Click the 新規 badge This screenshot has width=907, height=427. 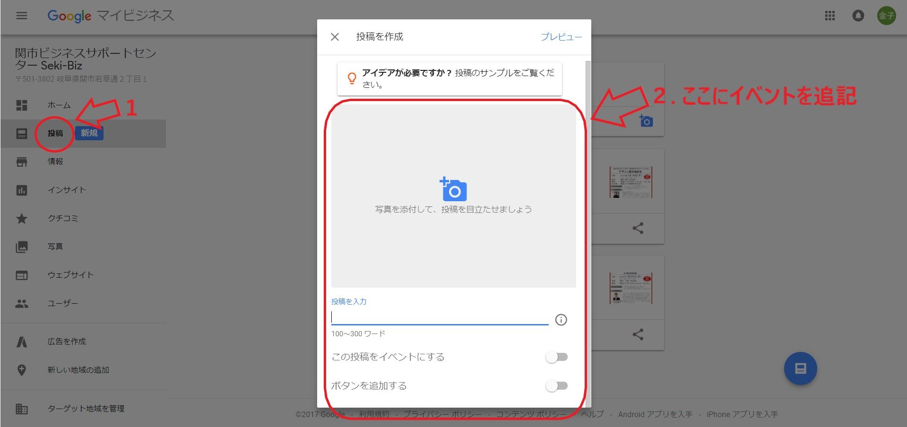(89, 133)
